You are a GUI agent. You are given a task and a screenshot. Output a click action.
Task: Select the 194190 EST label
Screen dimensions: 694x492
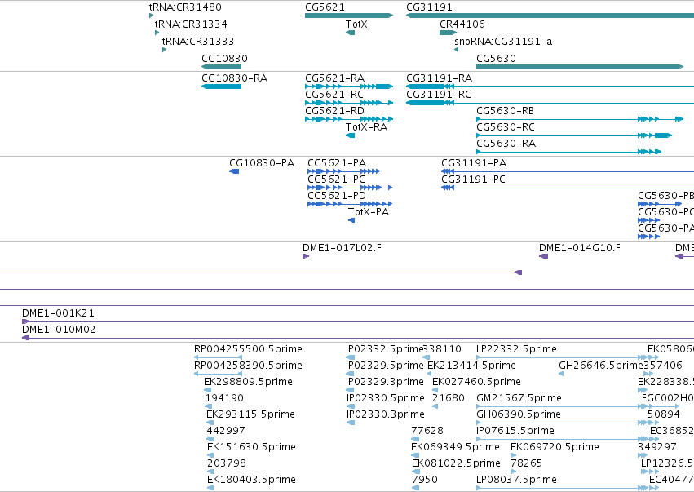coord(224,398)
